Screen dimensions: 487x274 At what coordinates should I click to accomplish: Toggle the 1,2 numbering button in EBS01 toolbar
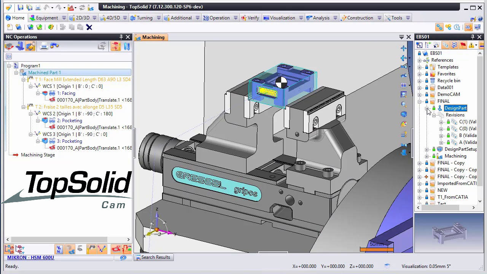tap(446, 45)
